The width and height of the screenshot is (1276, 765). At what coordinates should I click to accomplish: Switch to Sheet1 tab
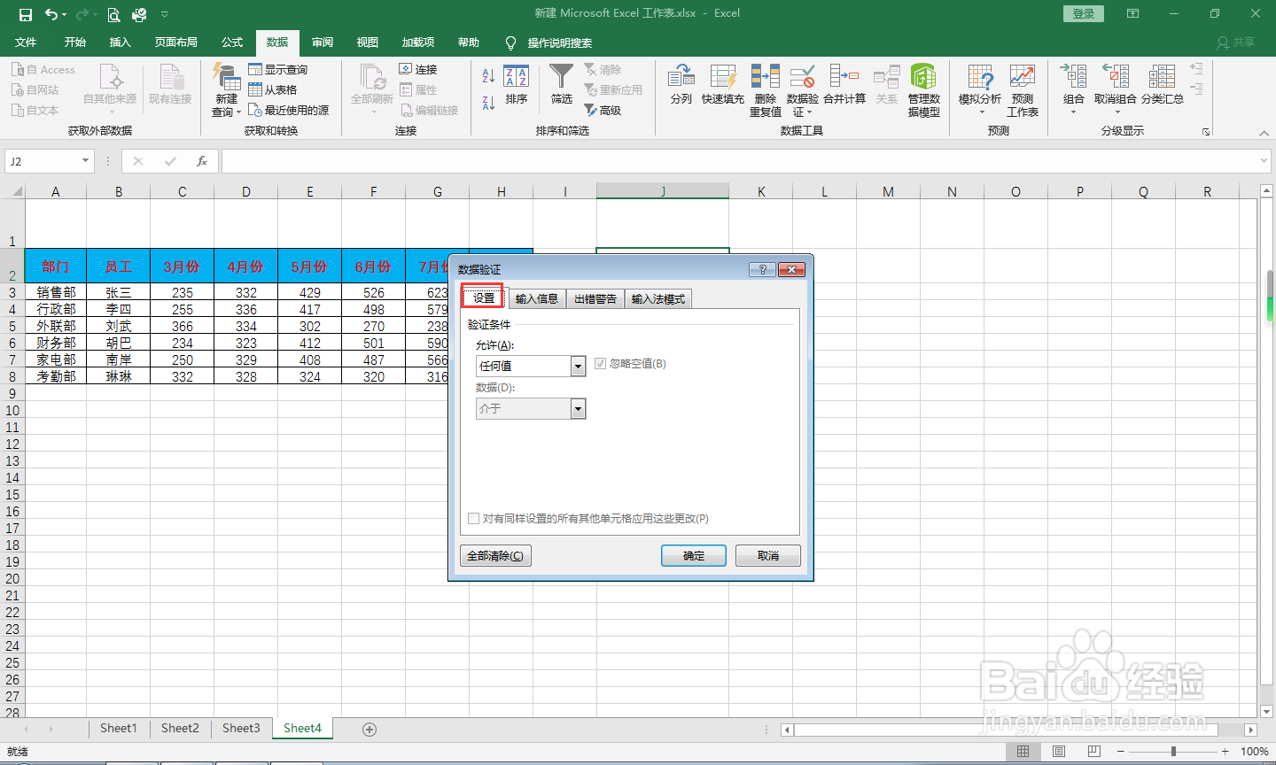[x=119, y=728]
